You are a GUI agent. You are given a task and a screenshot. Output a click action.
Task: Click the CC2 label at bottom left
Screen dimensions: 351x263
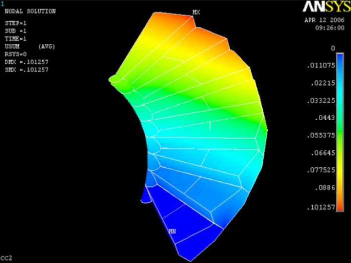coord(7,258)
